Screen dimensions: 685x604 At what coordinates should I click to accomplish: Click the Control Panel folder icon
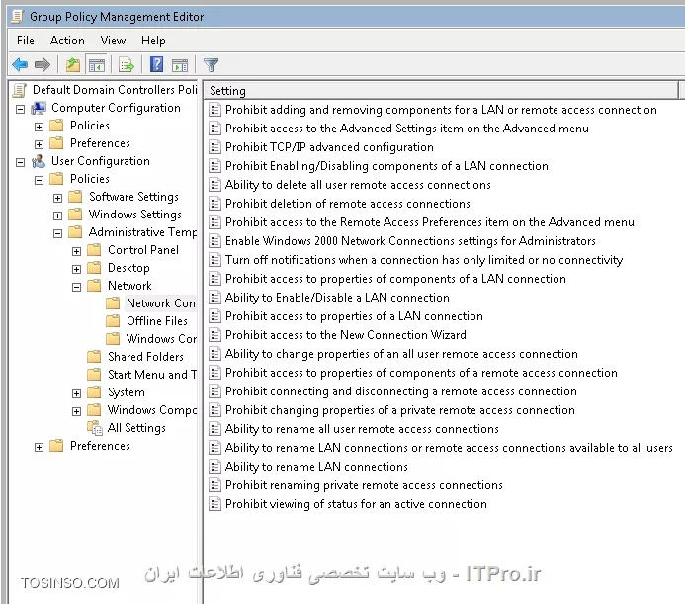coord(94,250)
